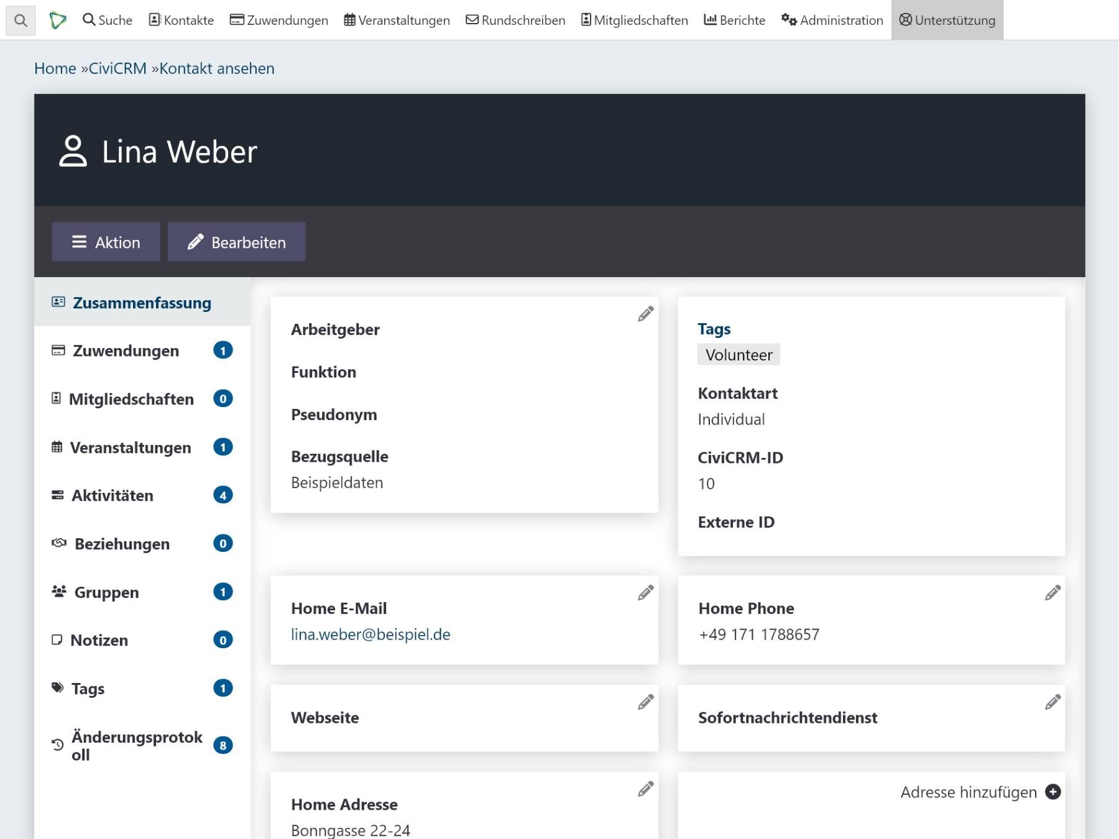
Task: Open the search magnifier icon top-left
Action: point(21,20)
